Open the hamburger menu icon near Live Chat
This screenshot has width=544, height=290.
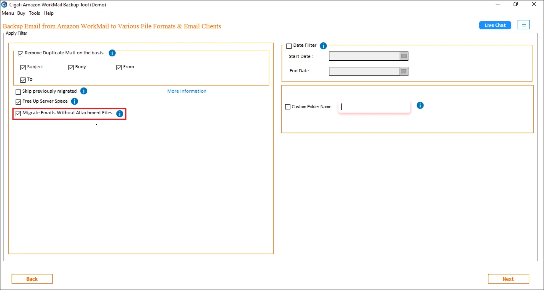[x=524, y=25]
